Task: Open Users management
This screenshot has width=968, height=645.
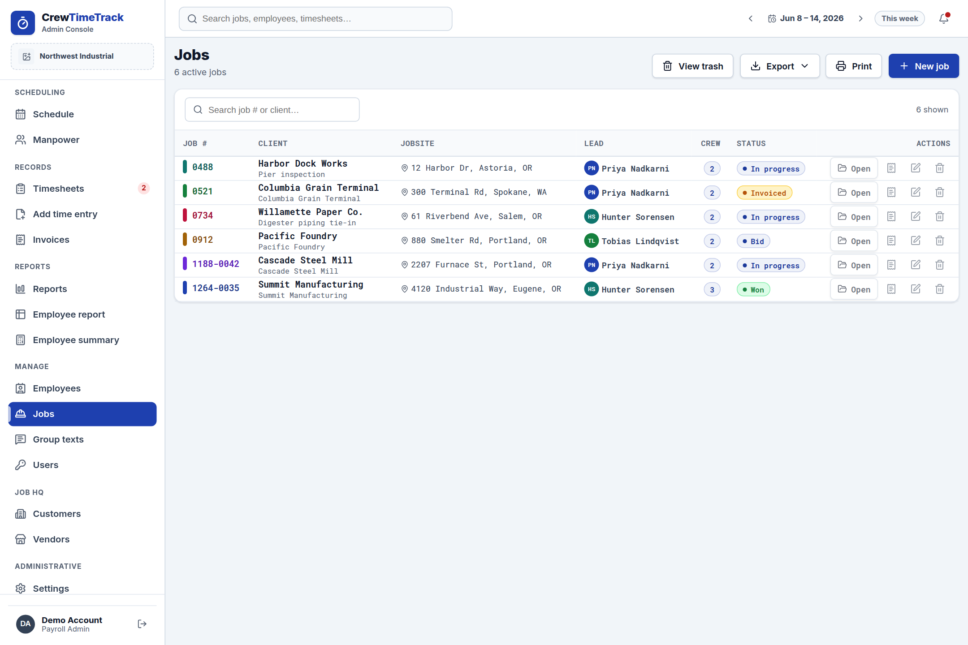Action: (82, 465)
